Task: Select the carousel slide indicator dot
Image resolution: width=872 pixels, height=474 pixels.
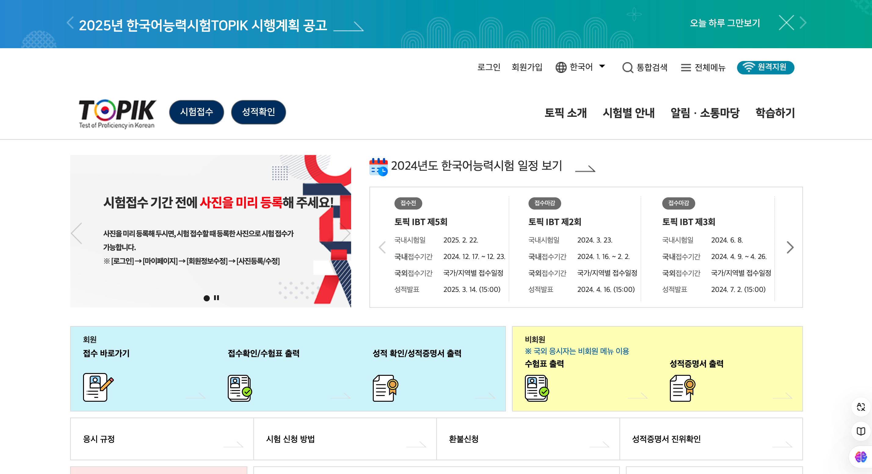Action: tap(206, 298)
